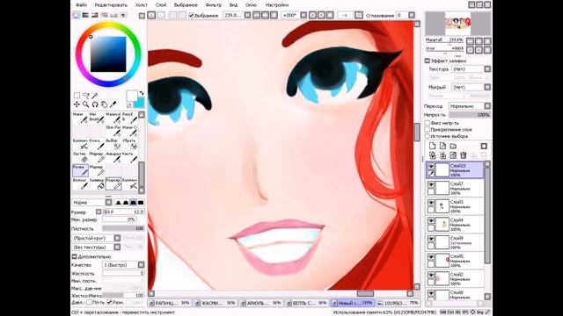Click the cyan background color swatch
Viewport: 563px width, 316px height.
click(140, 104)
